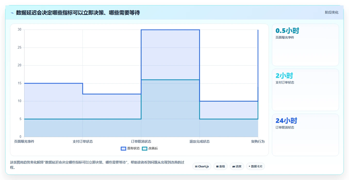Click the 阶段变化 label in header
Viewport: 349px width, 180px height.
pos(332,12)
